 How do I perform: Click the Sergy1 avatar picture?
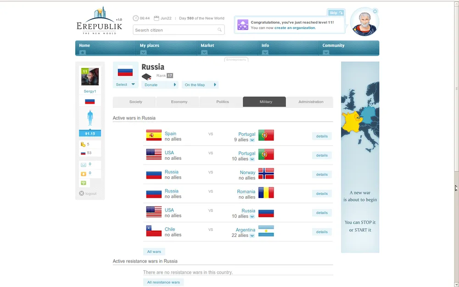click(90, 77)
